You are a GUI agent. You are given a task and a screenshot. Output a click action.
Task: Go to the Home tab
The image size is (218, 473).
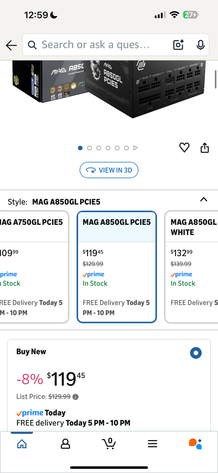pyautogui.click(x=22, y=444)
